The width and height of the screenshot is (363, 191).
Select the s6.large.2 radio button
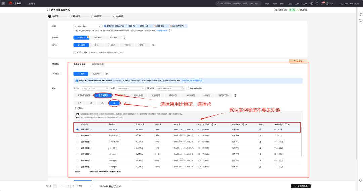(77, 148)
